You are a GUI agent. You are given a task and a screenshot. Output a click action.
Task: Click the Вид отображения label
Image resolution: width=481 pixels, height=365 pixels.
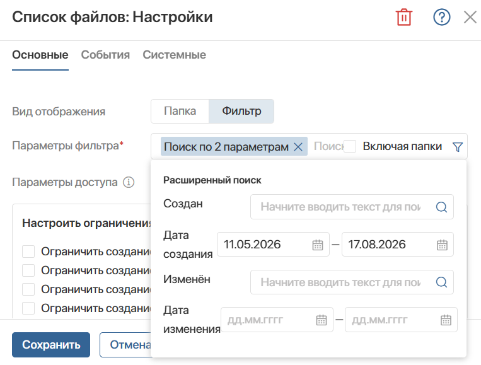click(x=59, y=112)
